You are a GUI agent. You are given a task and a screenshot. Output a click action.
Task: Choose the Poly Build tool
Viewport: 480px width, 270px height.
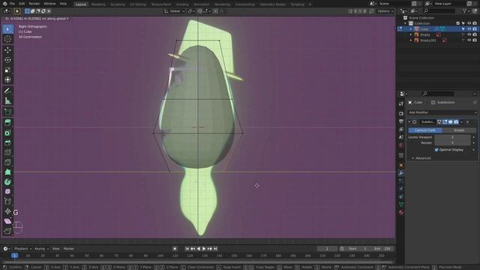click(x=7, y=172)
